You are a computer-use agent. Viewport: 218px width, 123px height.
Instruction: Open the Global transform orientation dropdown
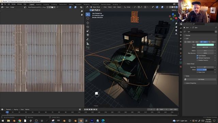tap(128, 7)
